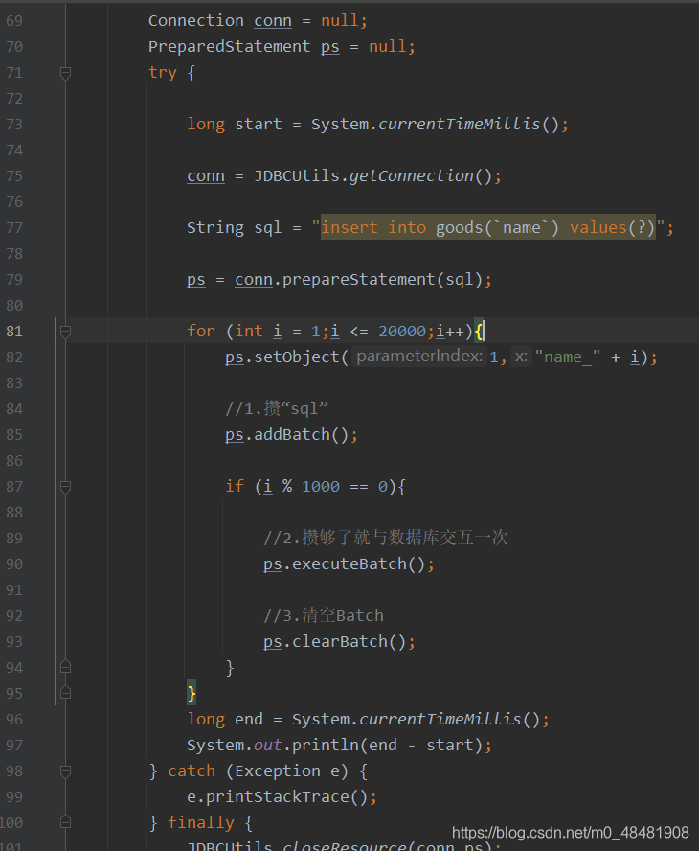
Task: Click the 'catch' keyword
Action: (192, 771)
